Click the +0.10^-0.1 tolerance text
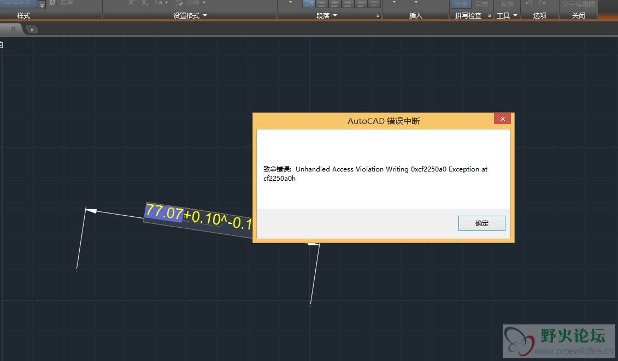 coord(217,220)
